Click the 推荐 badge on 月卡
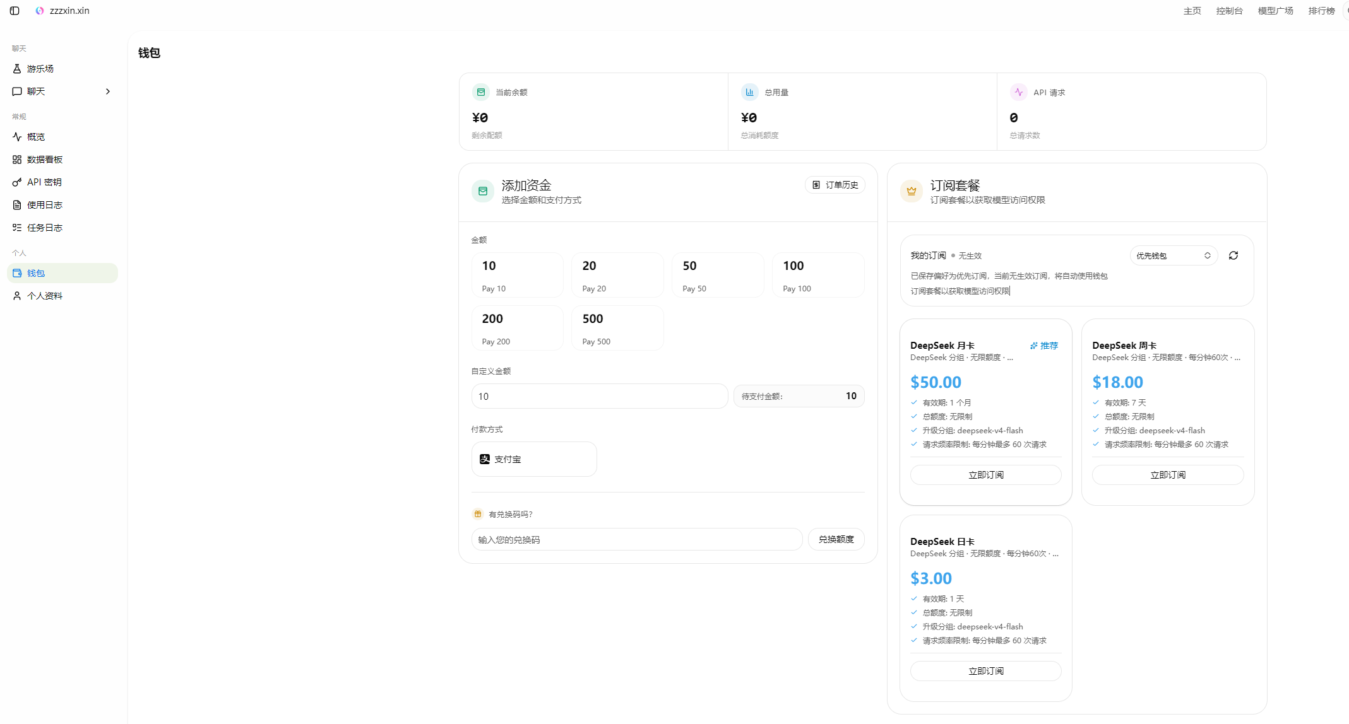This screenshot has height=724, width=1349. [x=1044, y=346]
